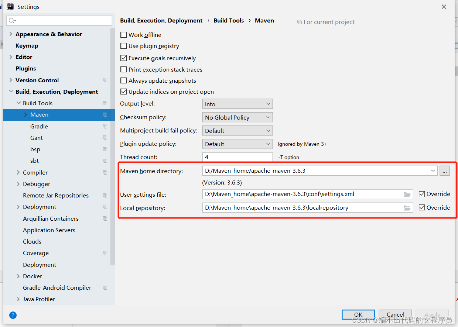Viewport: 458px width, 327px height.
Task: Open help via the blue question mark icon
Action: point(13,315)
